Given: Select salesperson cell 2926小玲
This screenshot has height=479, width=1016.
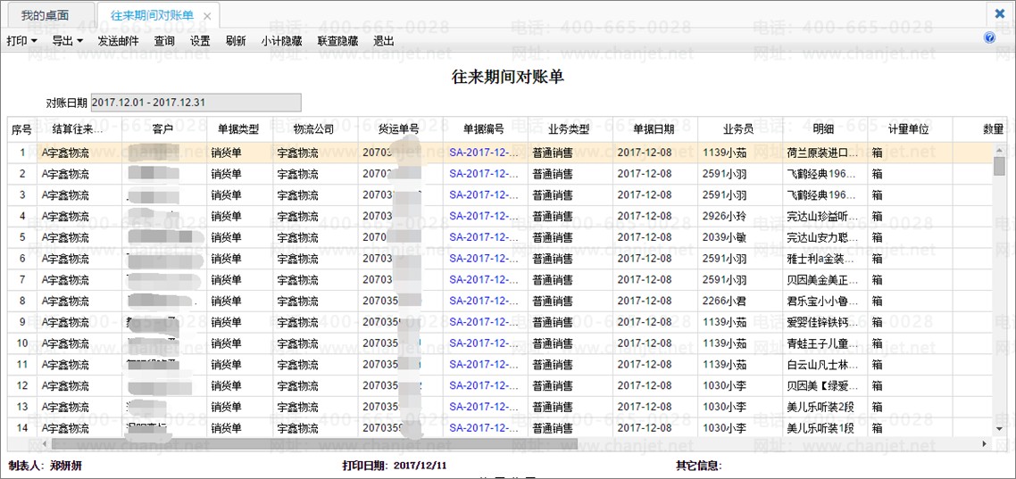Looking at the screenshot, I should tap(740, 216).
